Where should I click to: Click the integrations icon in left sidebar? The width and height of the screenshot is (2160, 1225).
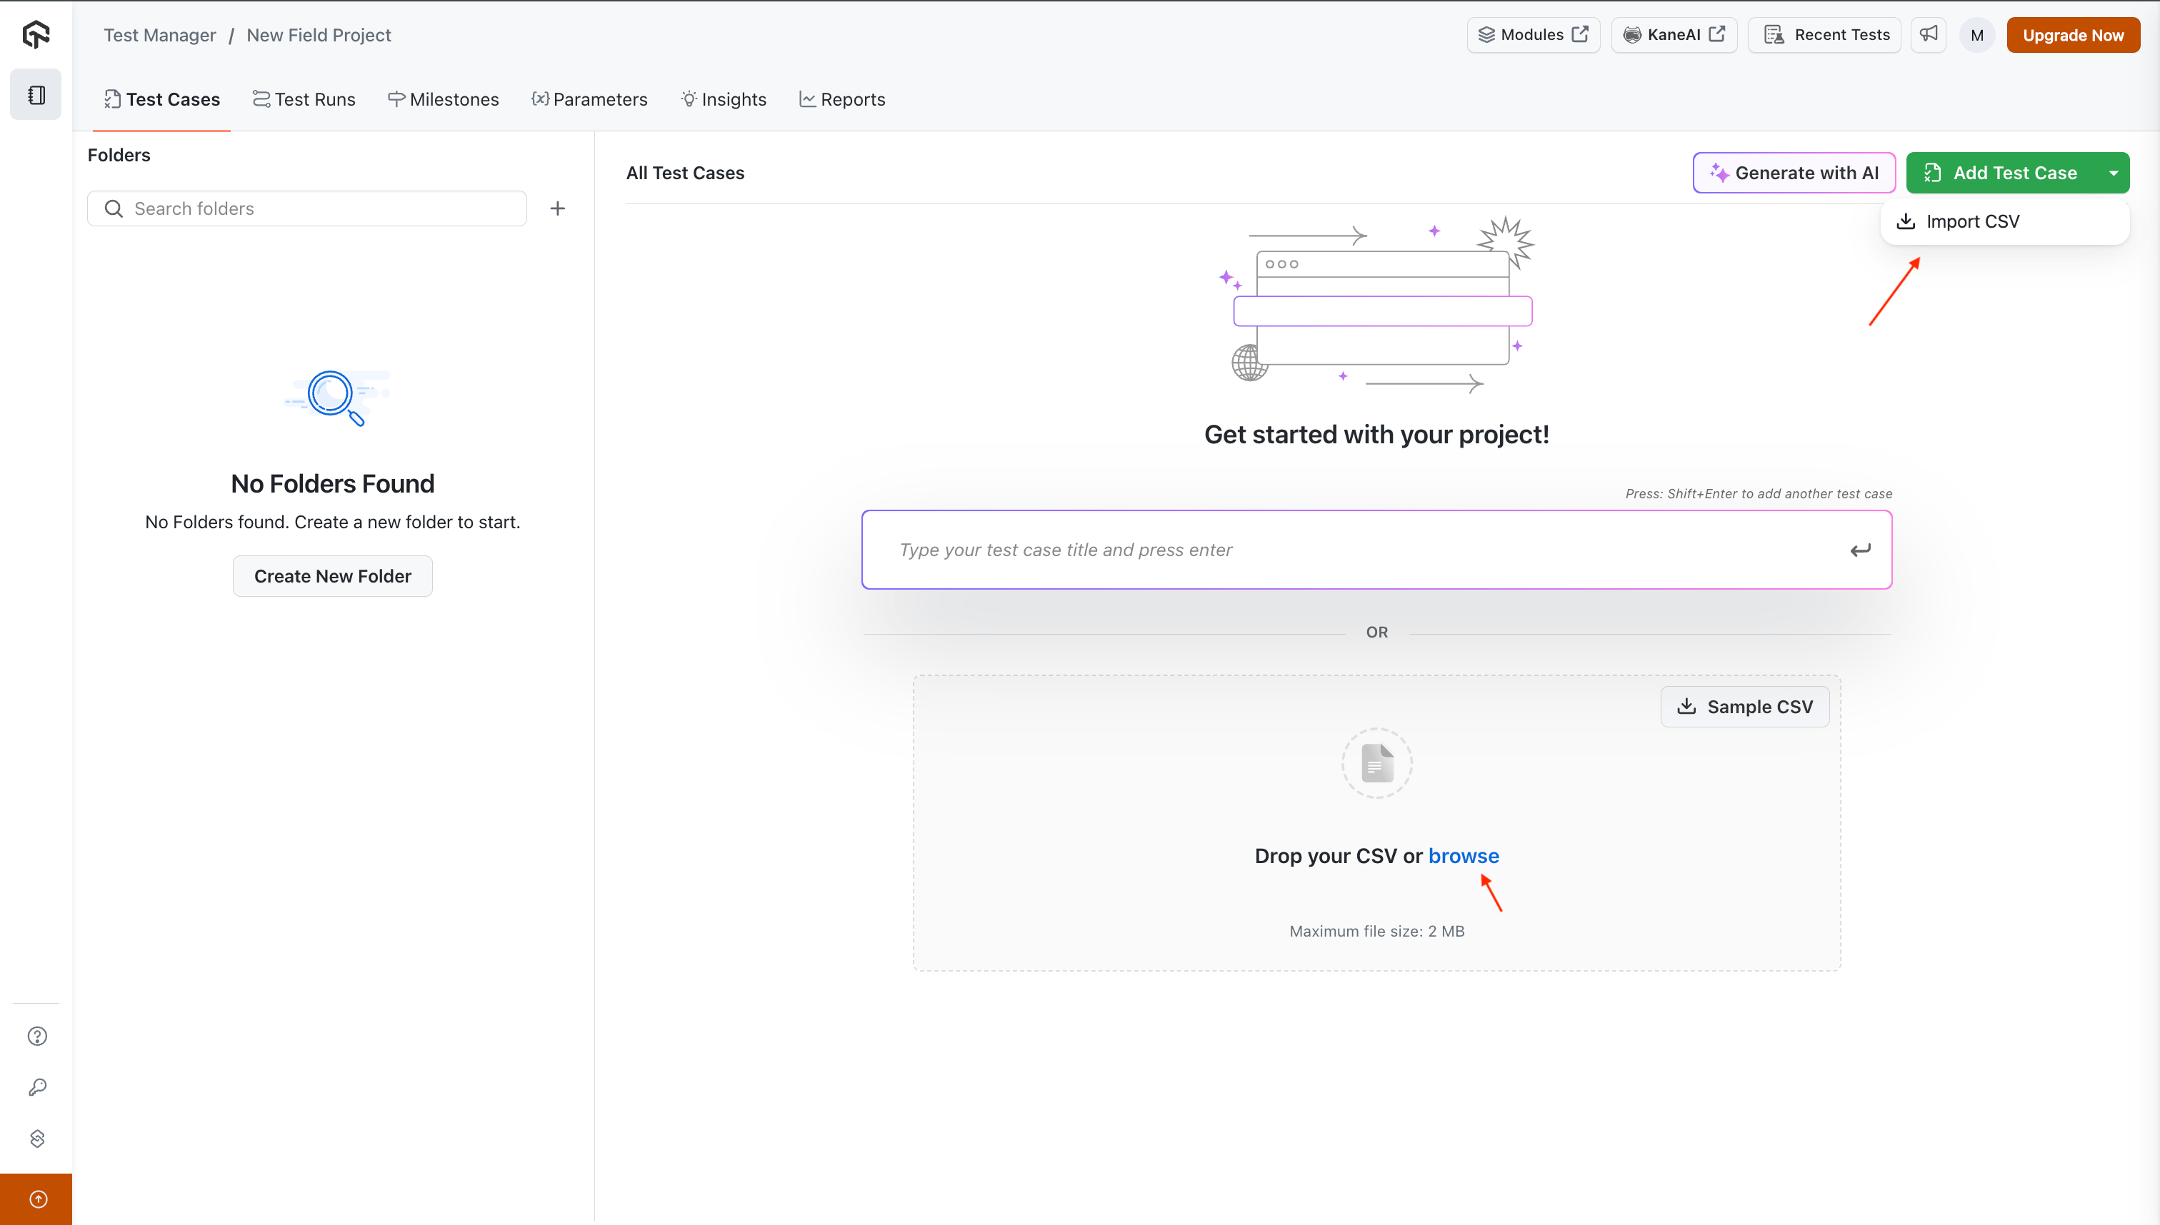pos(37,1139)
